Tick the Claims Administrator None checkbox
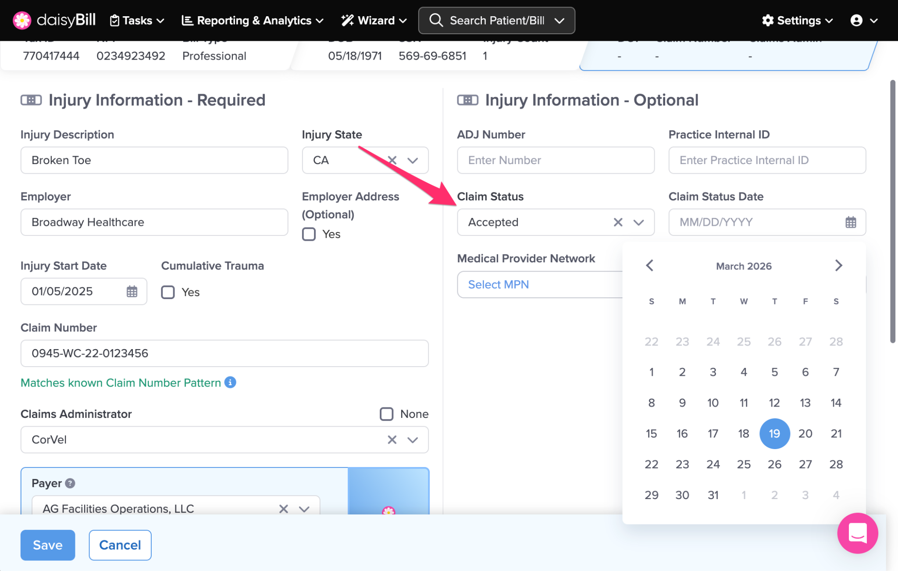 tap(386, 414)
